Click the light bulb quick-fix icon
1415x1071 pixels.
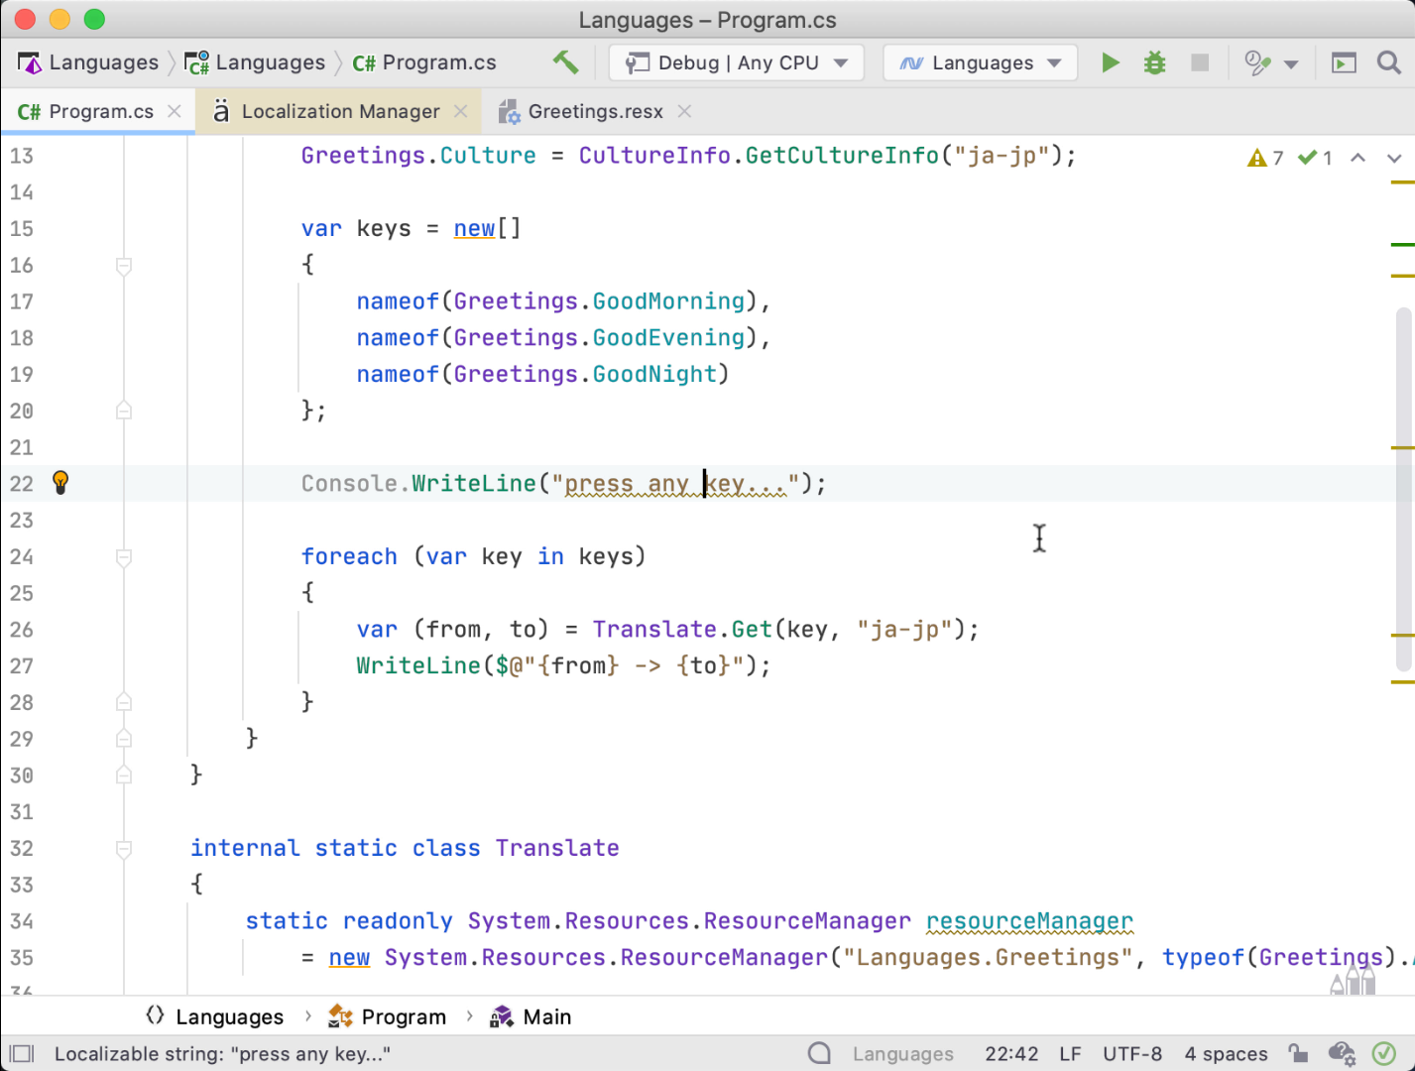pyautogui.click(x=60, y=483)
